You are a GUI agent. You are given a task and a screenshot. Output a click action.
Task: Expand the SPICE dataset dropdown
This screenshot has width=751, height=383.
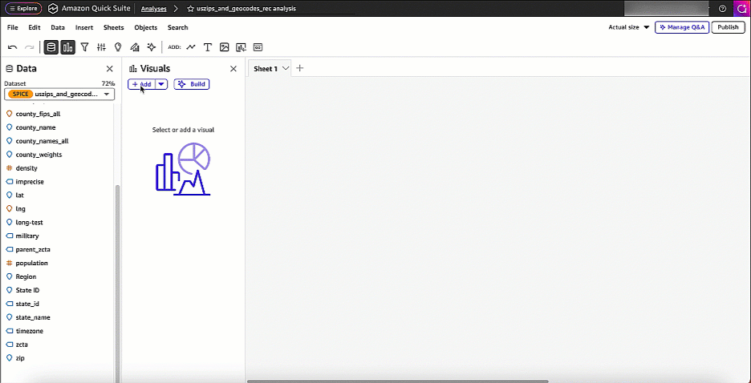coord(106,95)
